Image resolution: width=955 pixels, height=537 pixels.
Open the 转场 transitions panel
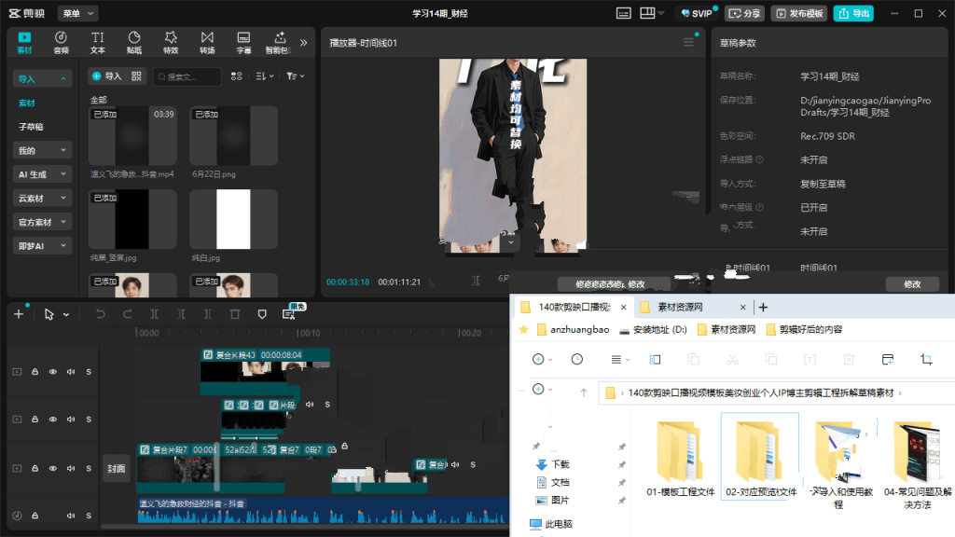[x=207, y=43]
